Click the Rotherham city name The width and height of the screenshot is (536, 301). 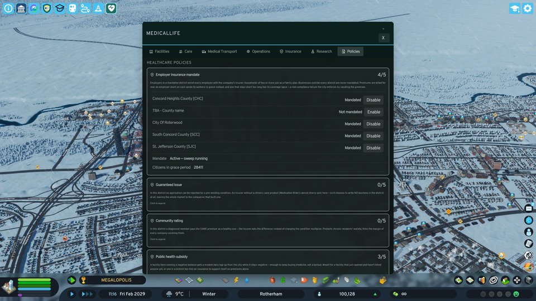[x=271, y=294]
